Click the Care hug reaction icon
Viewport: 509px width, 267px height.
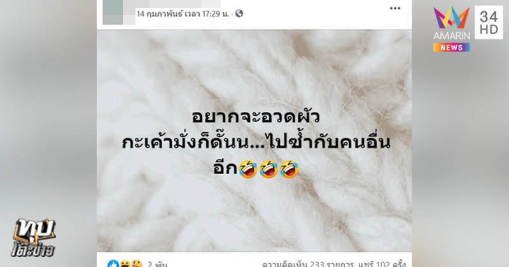pos(137,264)
